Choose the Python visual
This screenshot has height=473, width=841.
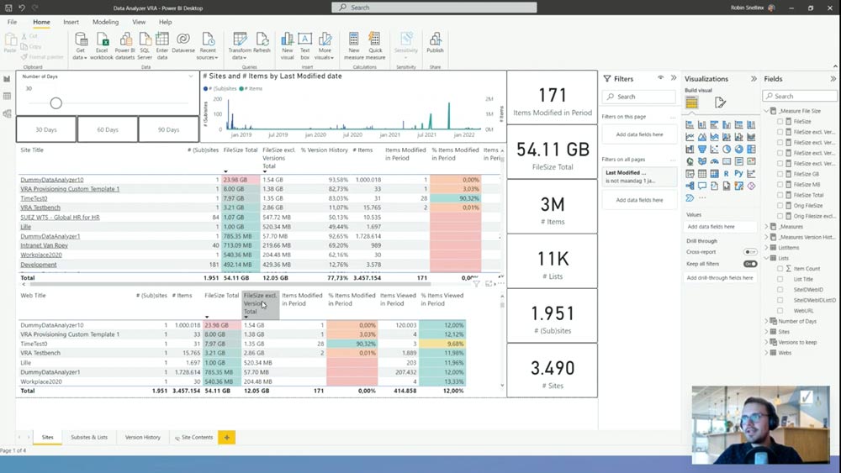[738, 174]
